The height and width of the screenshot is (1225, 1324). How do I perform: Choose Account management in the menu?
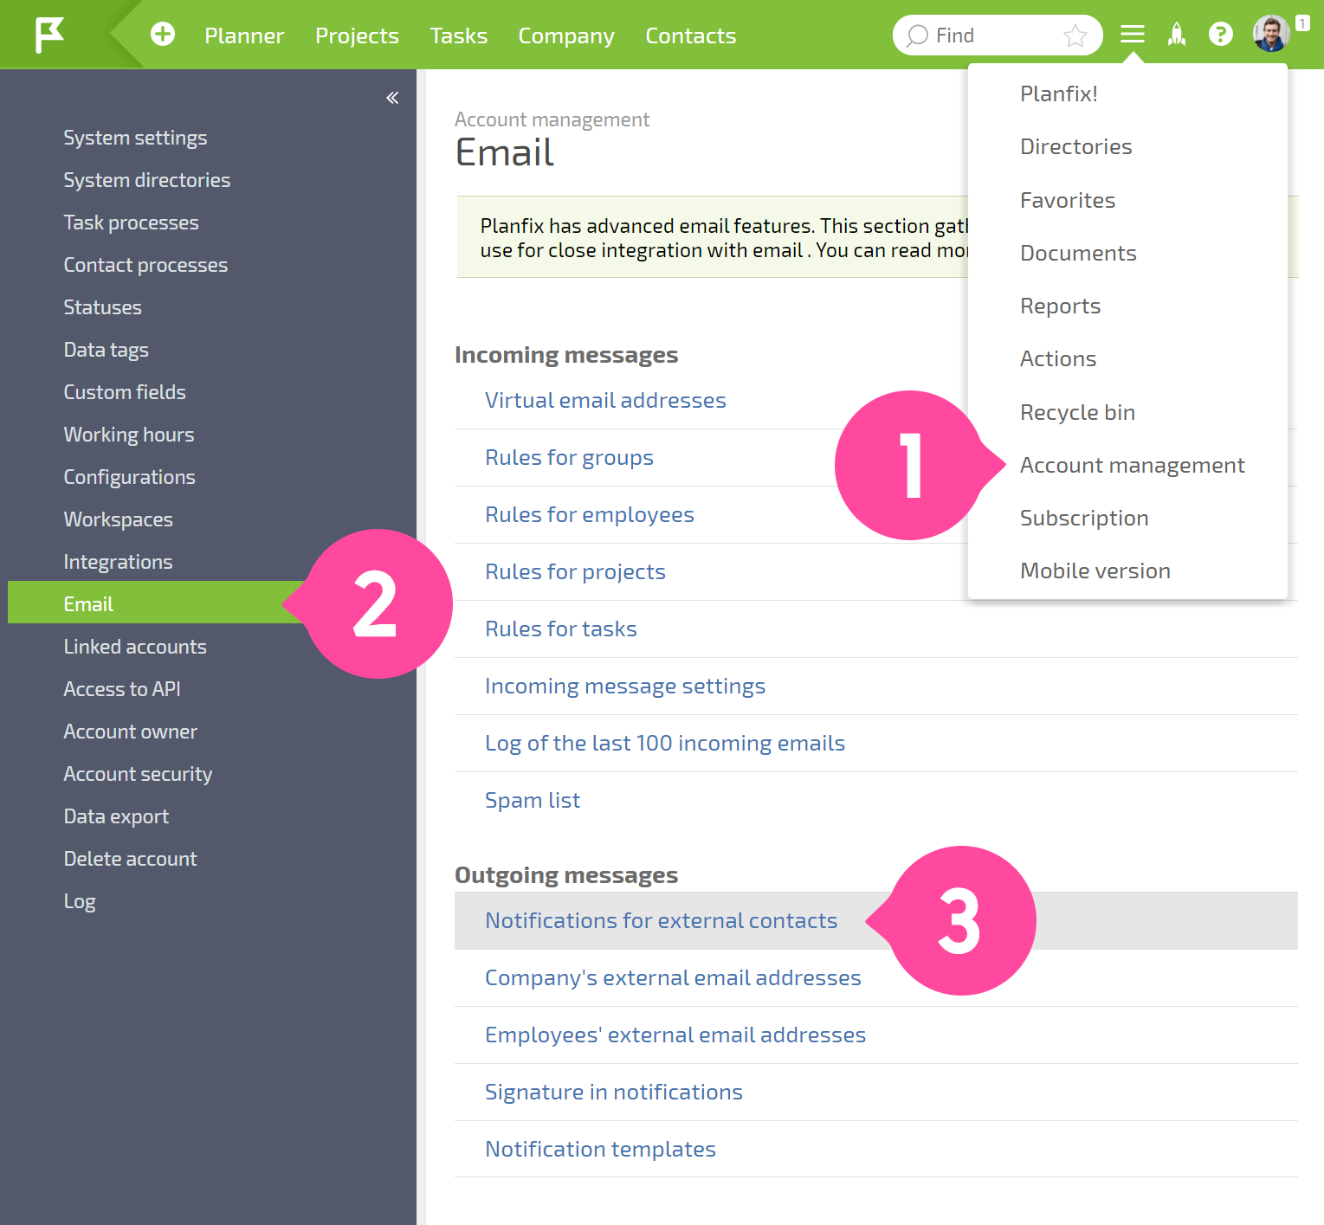(x=1133, y=465)
